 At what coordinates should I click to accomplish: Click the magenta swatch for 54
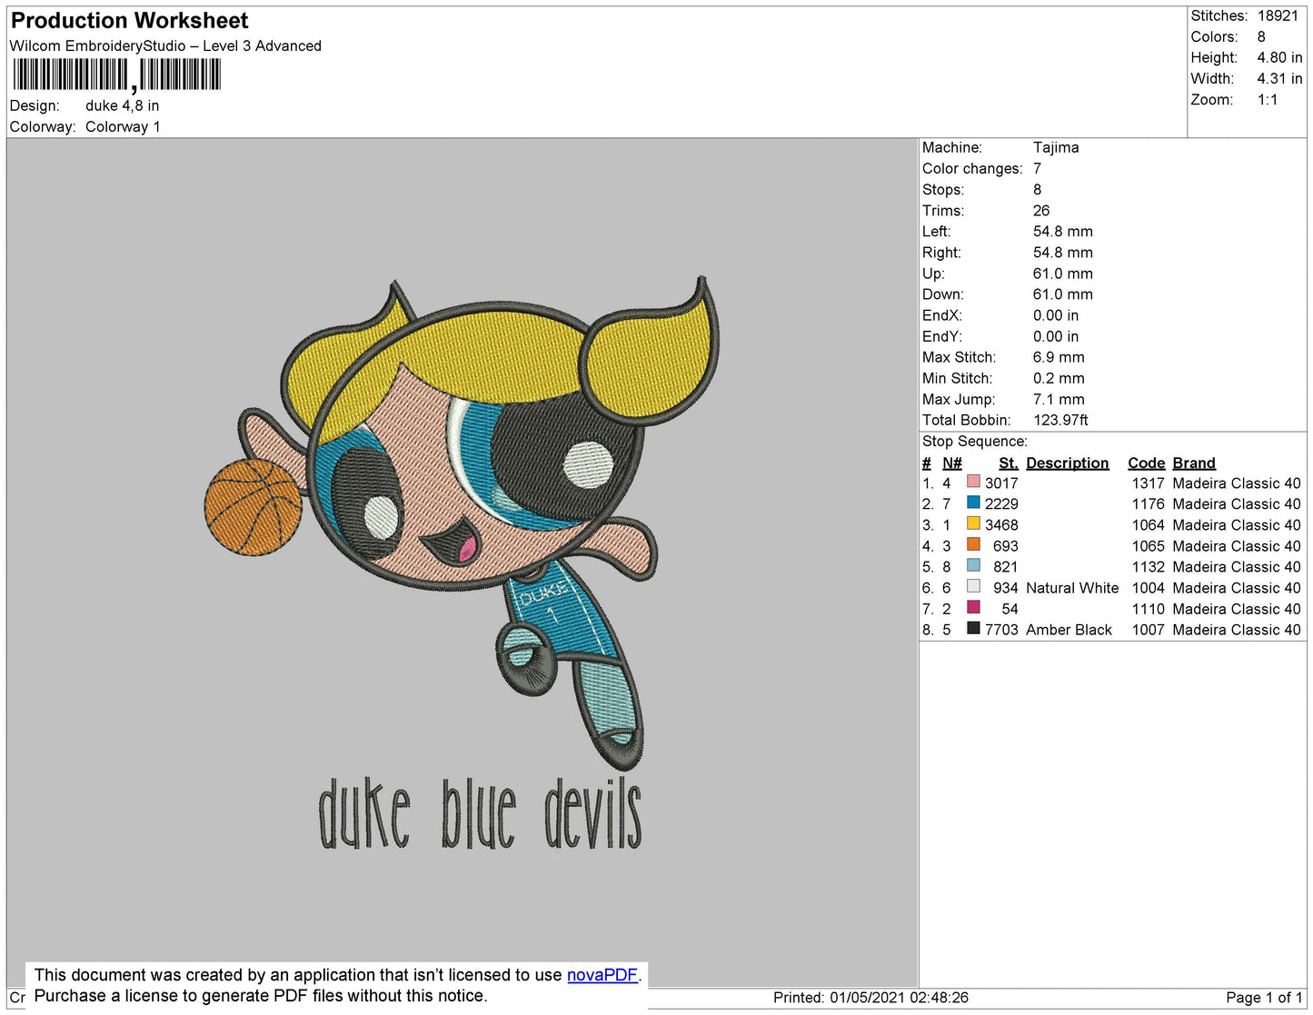[973, 607]
